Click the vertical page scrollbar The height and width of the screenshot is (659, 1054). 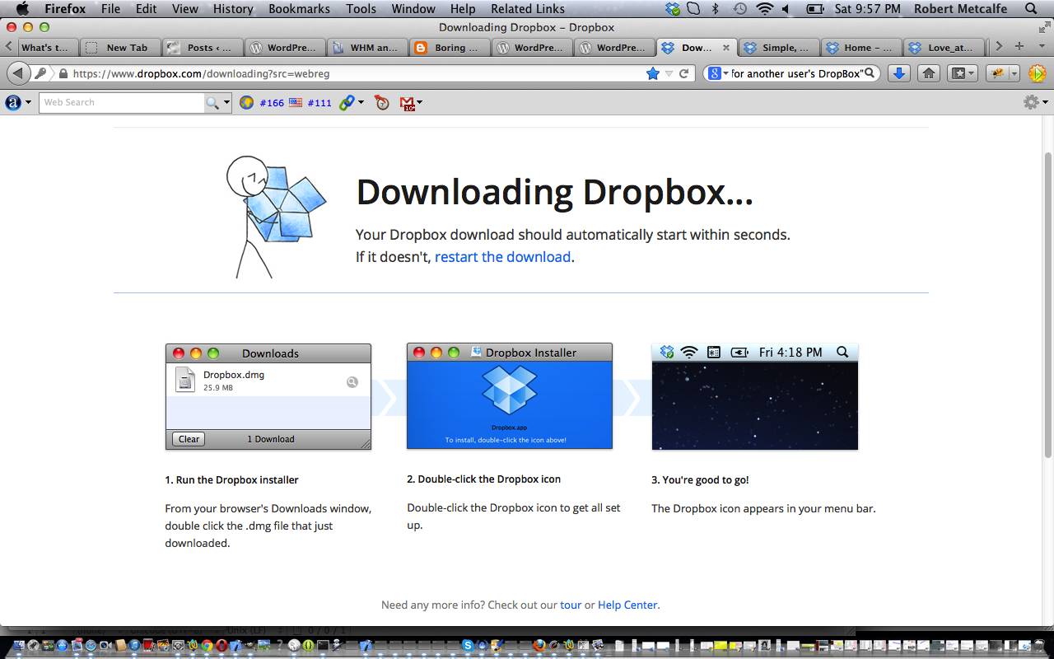[1048, 305]
